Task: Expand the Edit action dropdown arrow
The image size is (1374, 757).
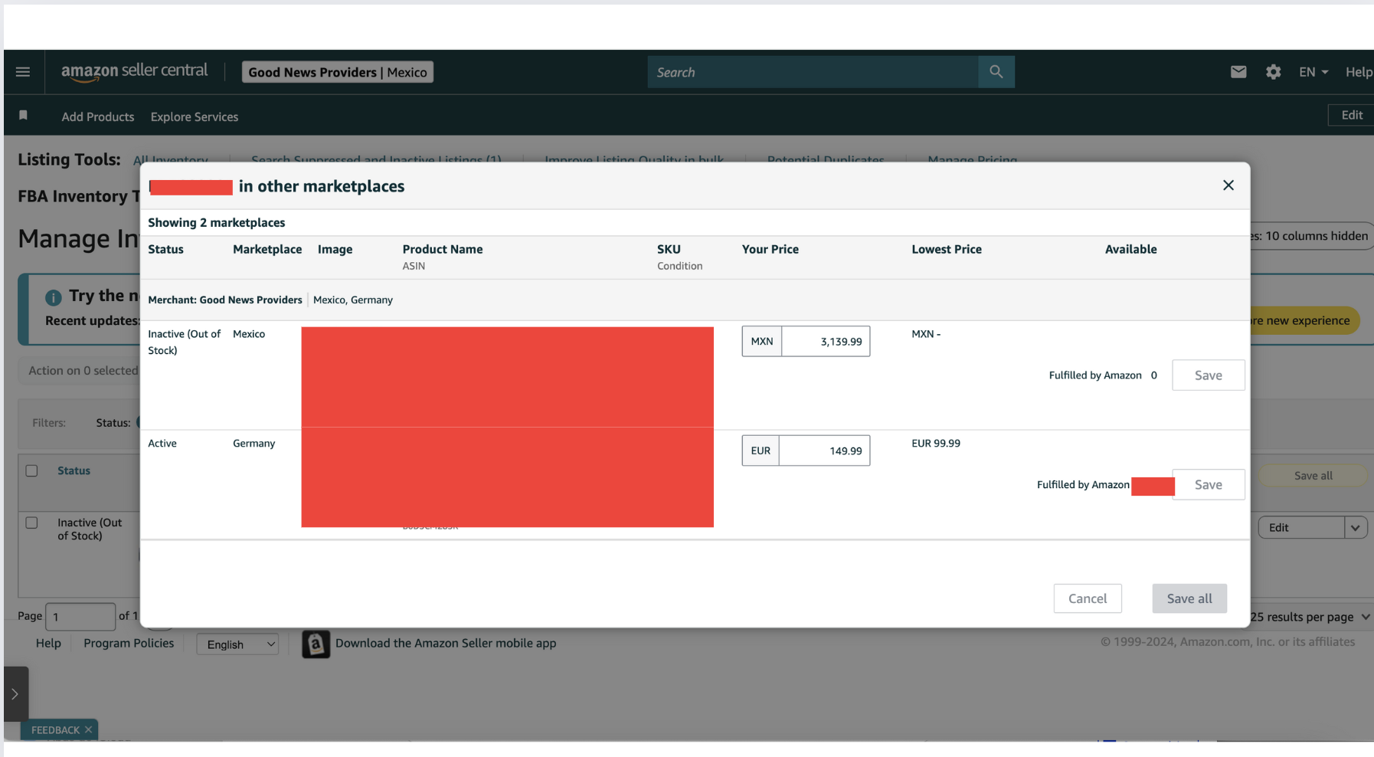Action: (1356, 528)
